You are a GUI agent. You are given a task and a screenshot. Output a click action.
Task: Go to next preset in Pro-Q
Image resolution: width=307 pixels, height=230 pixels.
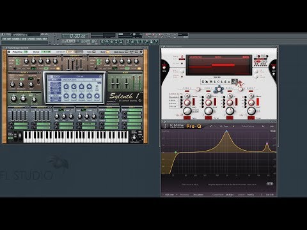(x=263, y=126)
